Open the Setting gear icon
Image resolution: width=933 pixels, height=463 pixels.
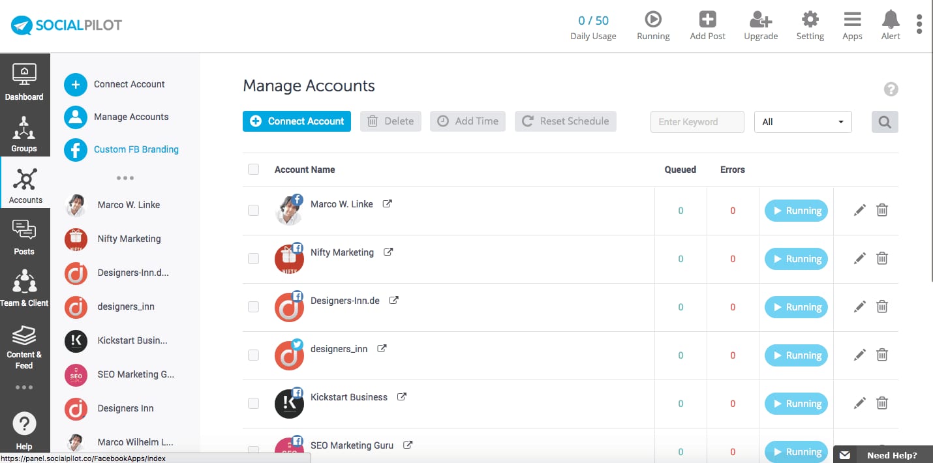pos(810,19)
